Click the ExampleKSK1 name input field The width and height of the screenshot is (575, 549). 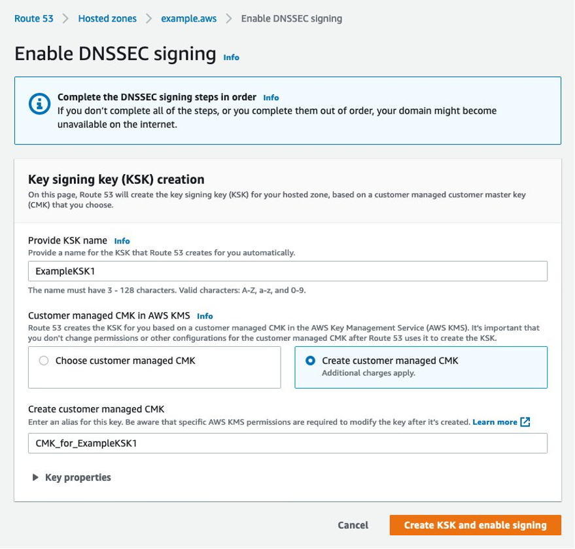(x=288, y=270)
